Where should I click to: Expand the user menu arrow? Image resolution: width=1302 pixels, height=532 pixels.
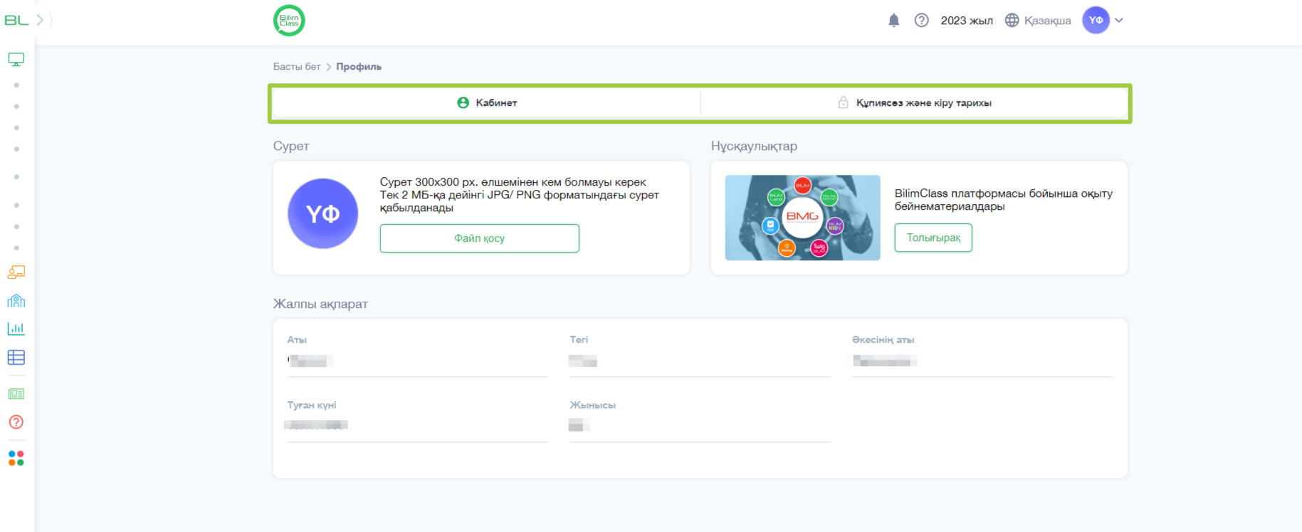1119,21
